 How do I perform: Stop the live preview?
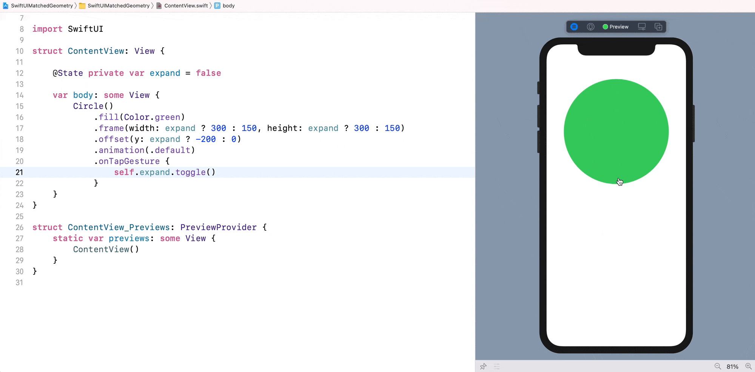tap(574, 27)
